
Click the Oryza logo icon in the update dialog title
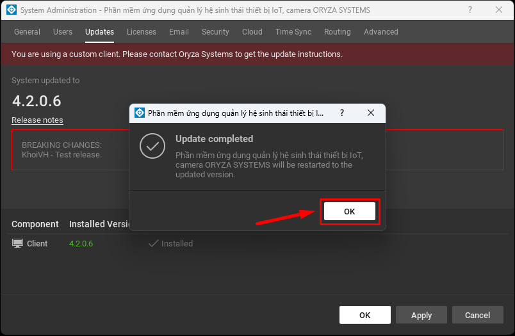[x=140, y=113]
